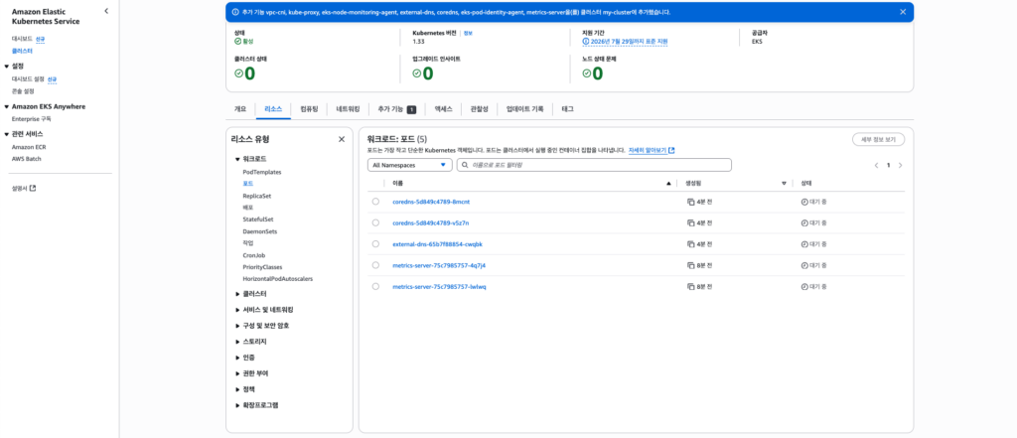Viewport: 1017px width, 438px height.
Task: Select the radio button for metrics-server-75c7985757-lwlwq
Action: pos(375,286)
